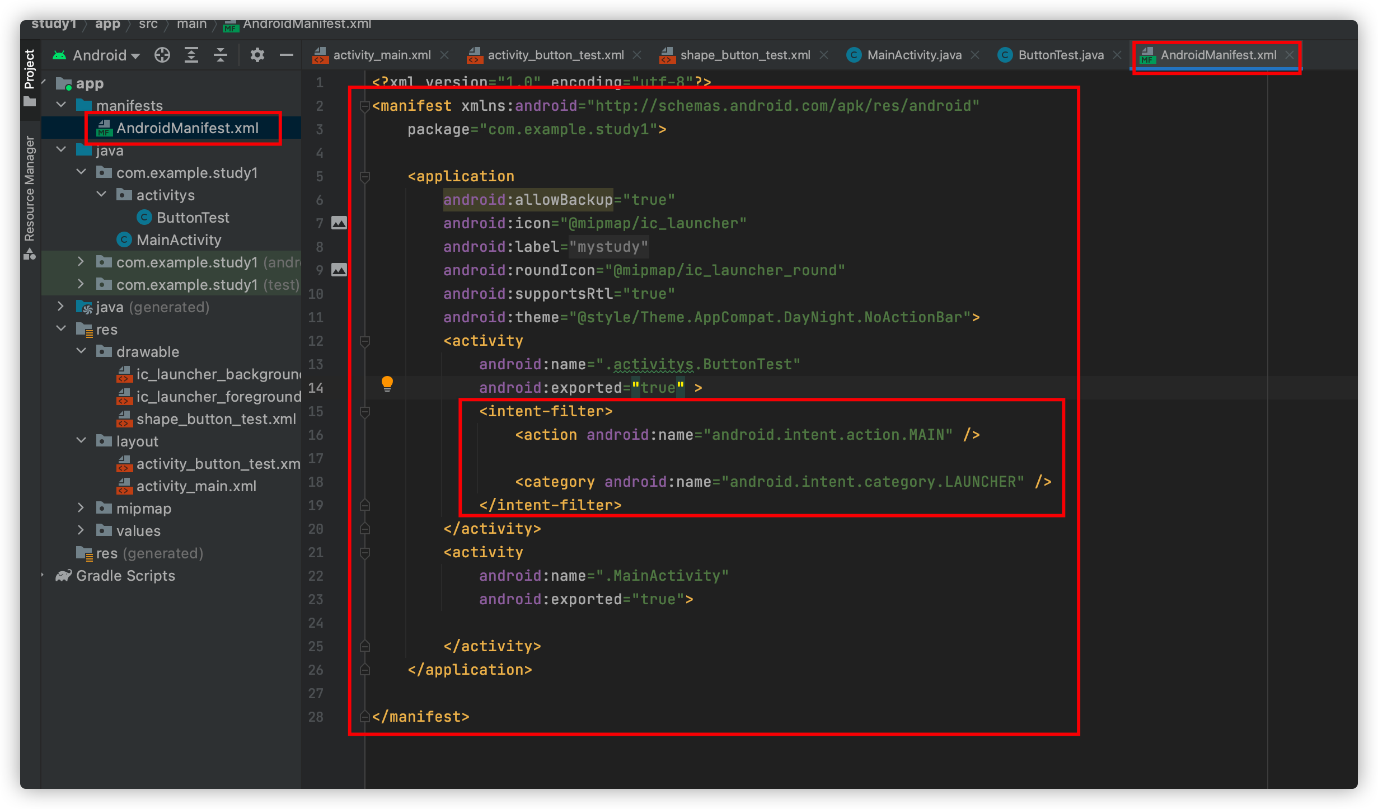Click app in breadcrumb path
Viewport: 1378px width, 809px height.
coord(107,25)
